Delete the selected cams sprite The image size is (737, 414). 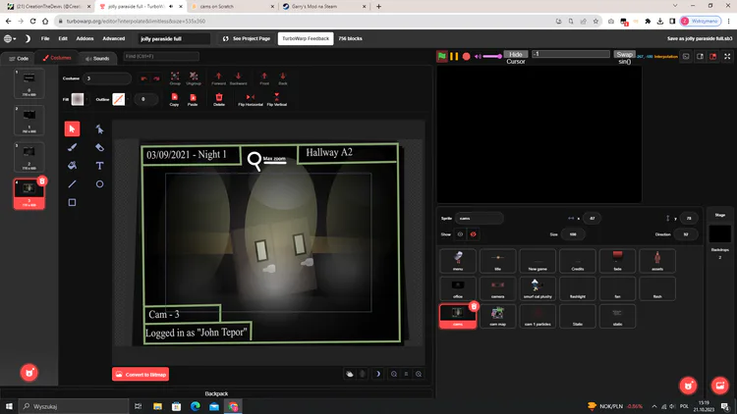[474, 306]
